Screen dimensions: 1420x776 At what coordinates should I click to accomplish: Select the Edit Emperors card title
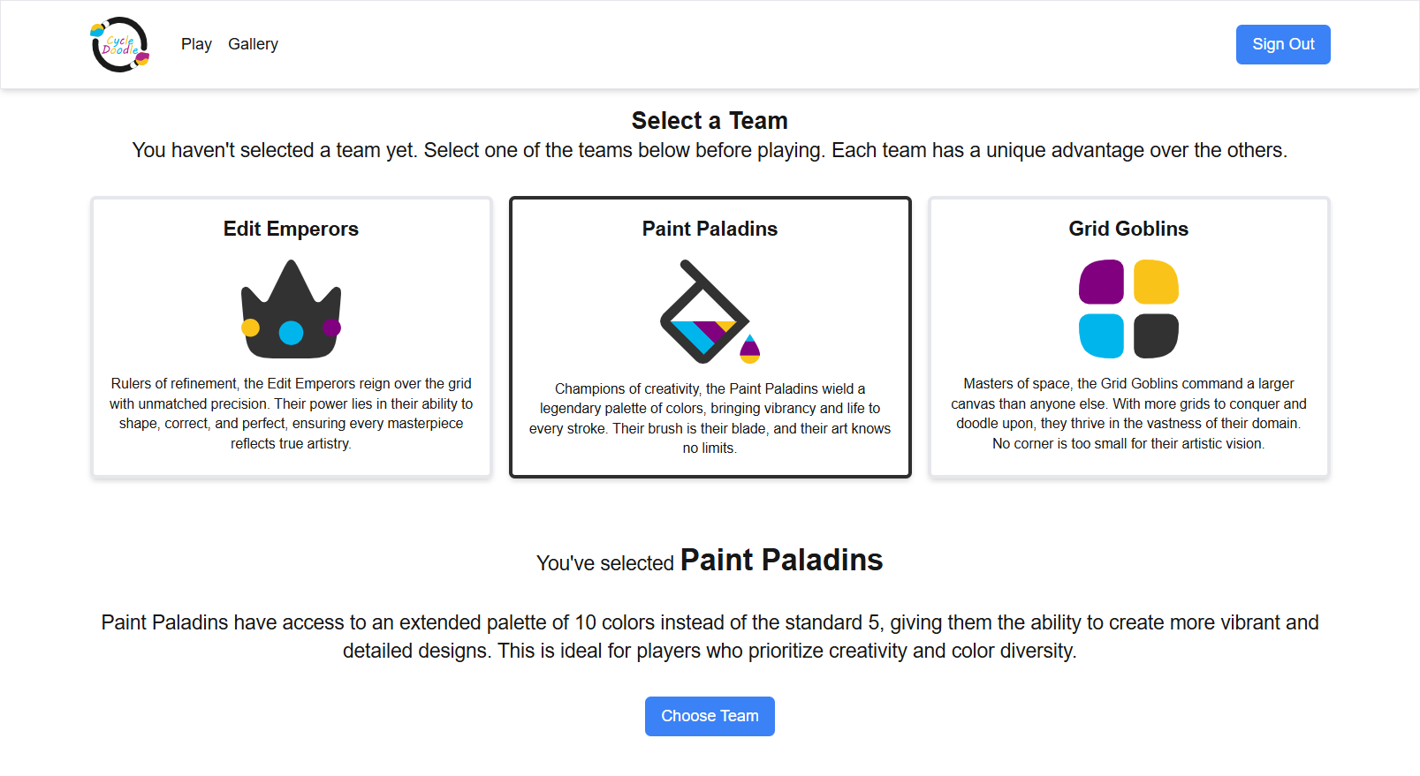point(291,229)
